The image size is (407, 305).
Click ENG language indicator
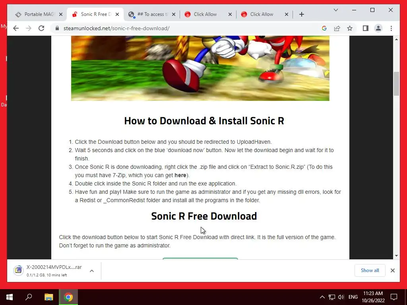click(353, 297)
